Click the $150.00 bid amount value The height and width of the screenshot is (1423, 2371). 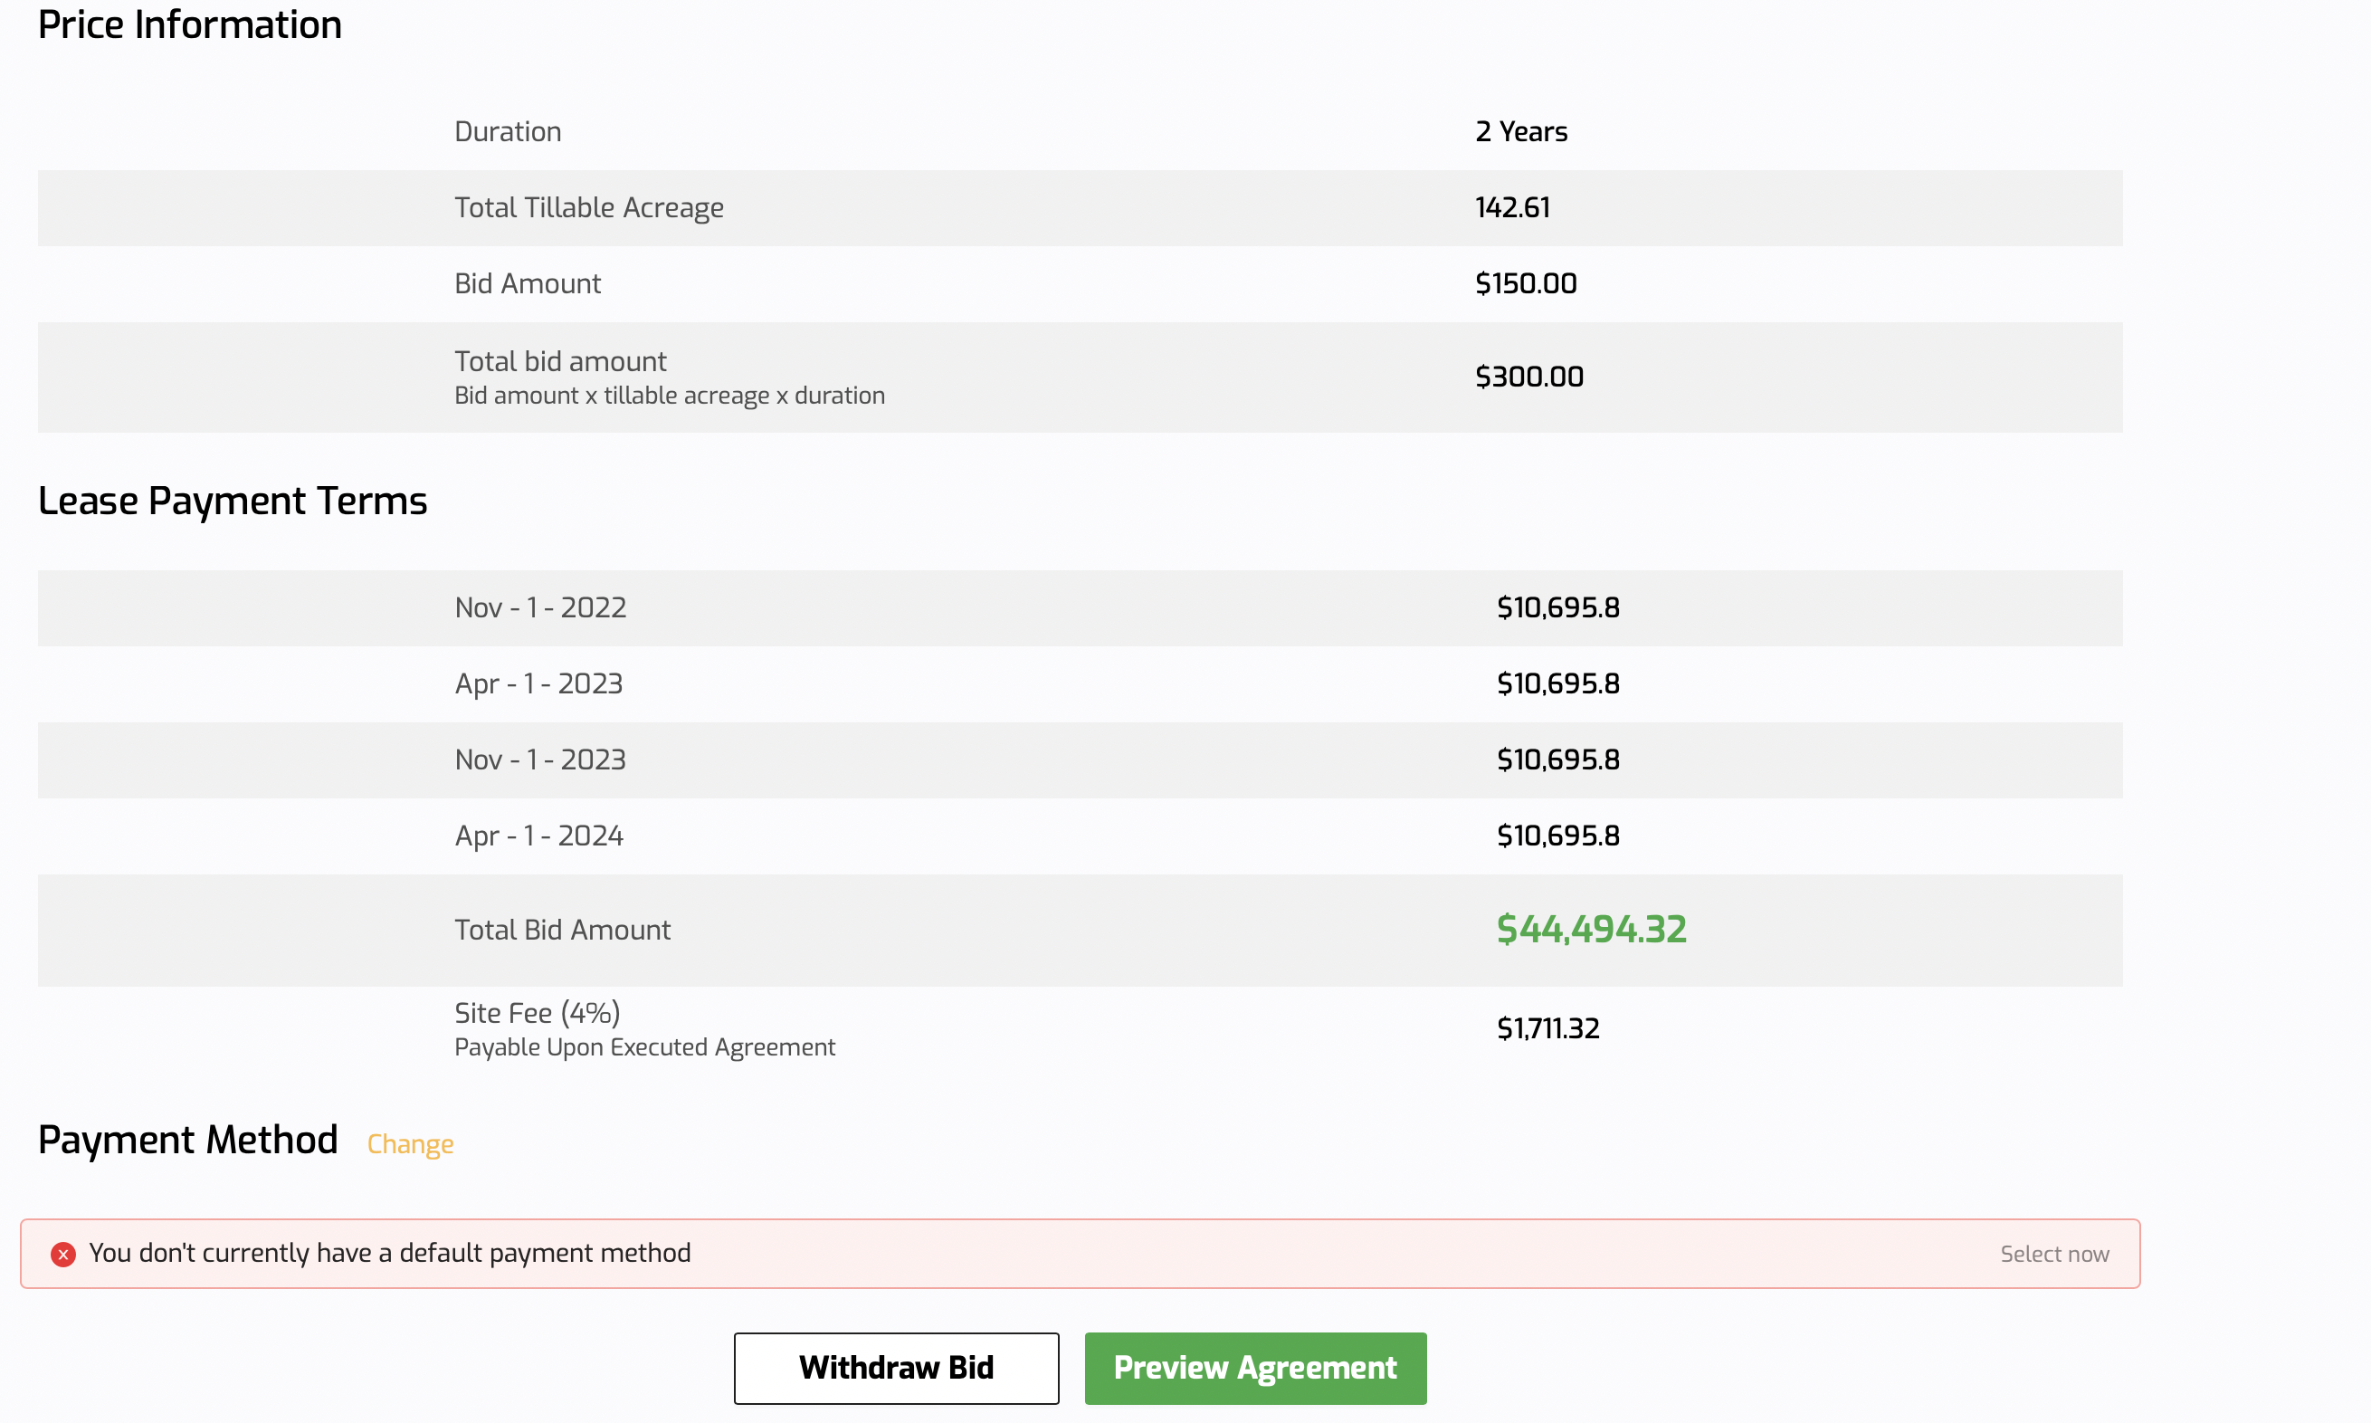1526,284
